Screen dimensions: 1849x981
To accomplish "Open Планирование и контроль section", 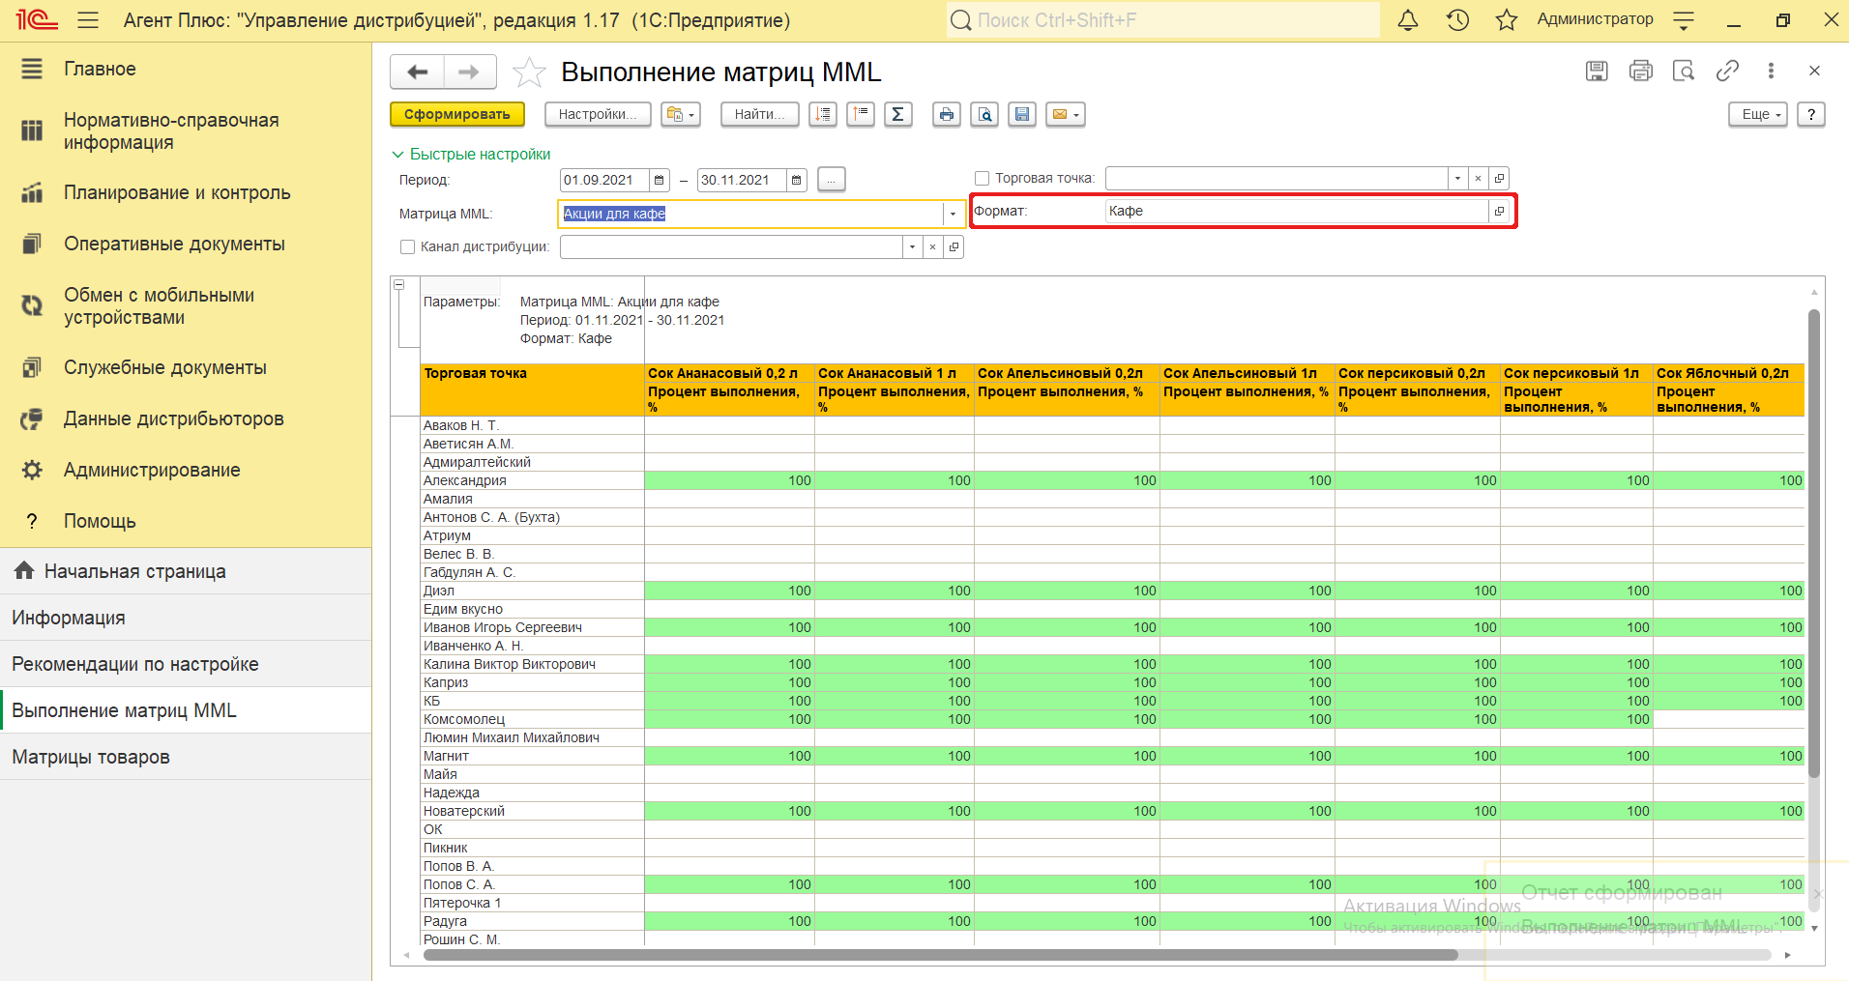I will coord(177,192).
